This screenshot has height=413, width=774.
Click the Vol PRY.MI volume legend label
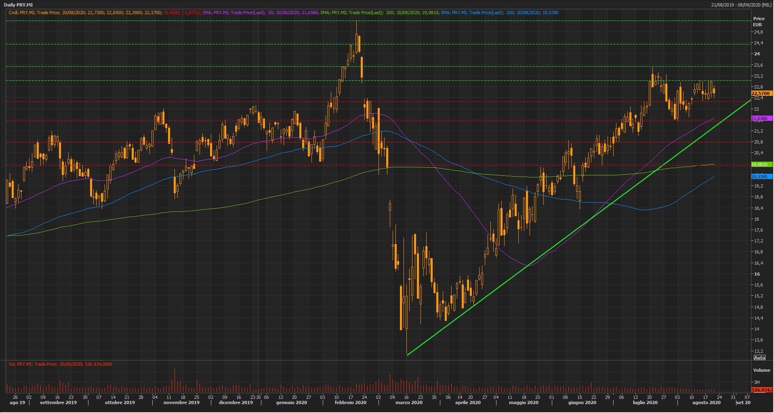61,364
